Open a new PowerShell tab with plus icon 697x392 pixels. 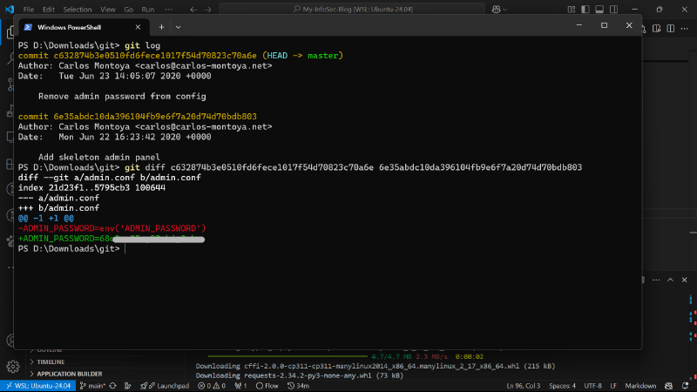coord(161,27)
